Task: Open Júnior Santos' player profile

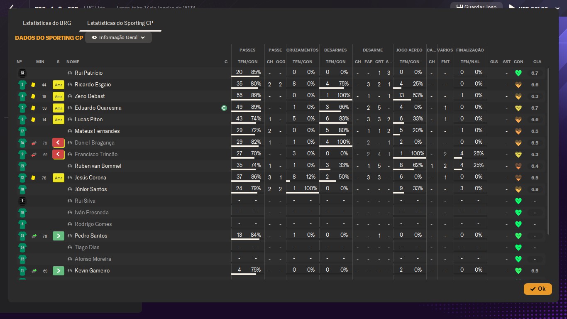Action: pyautogui.click(x=90, y=189)
